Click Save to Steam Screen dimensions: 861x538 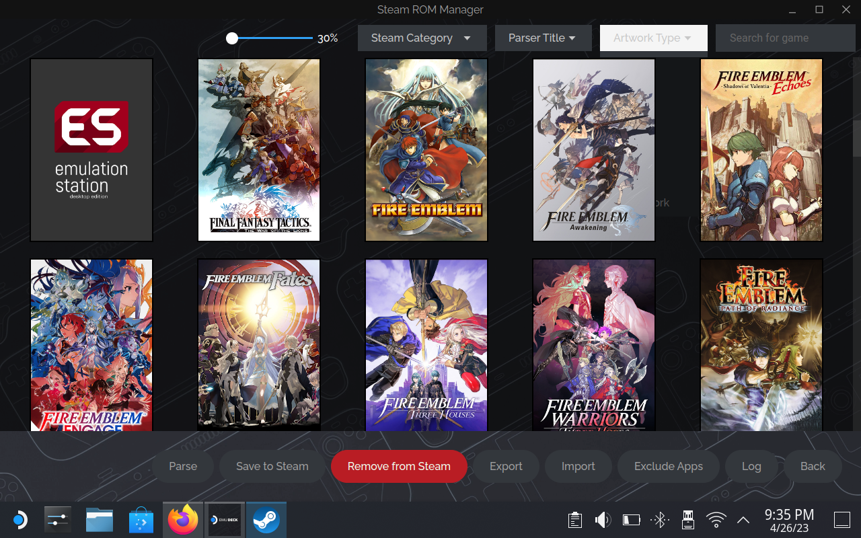pyautogui.click(x=272, y=466)
